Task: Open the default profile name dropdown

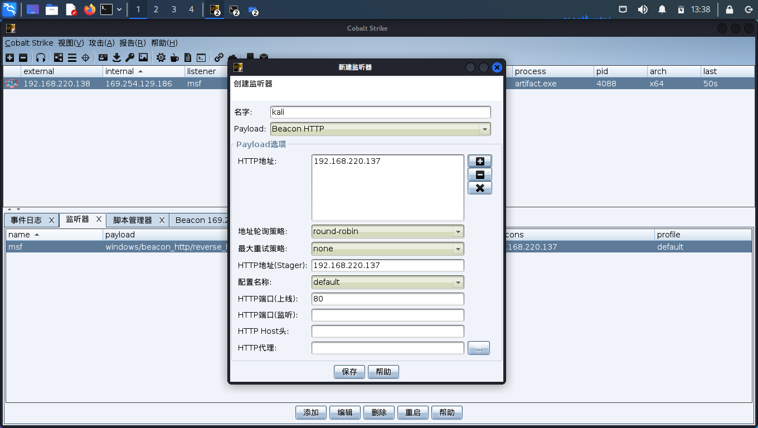Action: [388, 282]
